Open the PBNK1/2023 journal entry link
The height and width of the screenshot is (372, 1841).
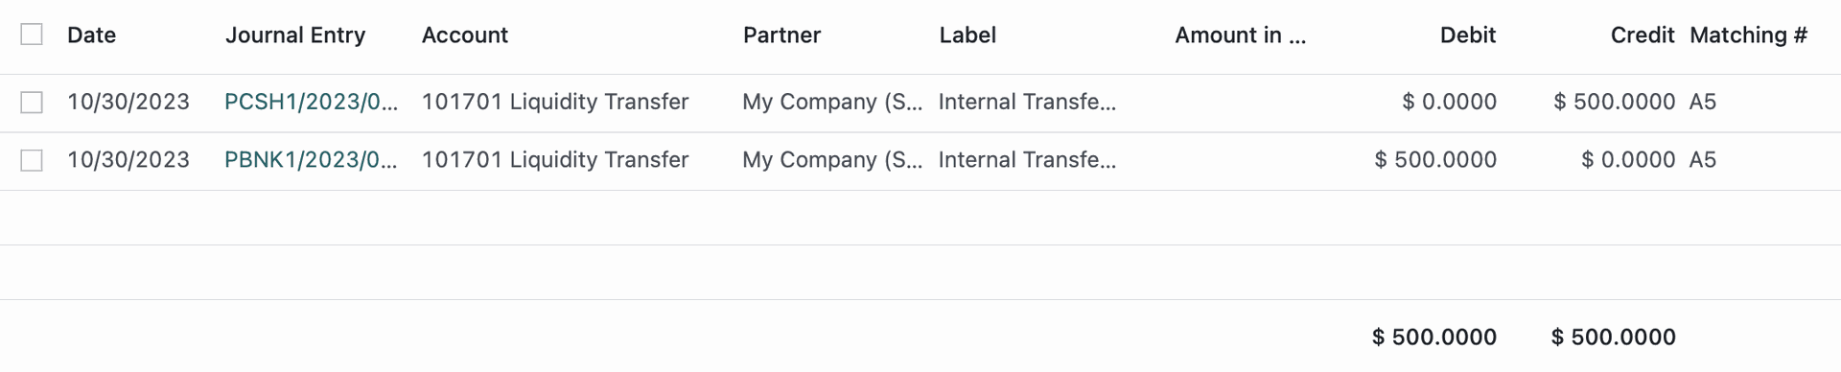[311, 159]
